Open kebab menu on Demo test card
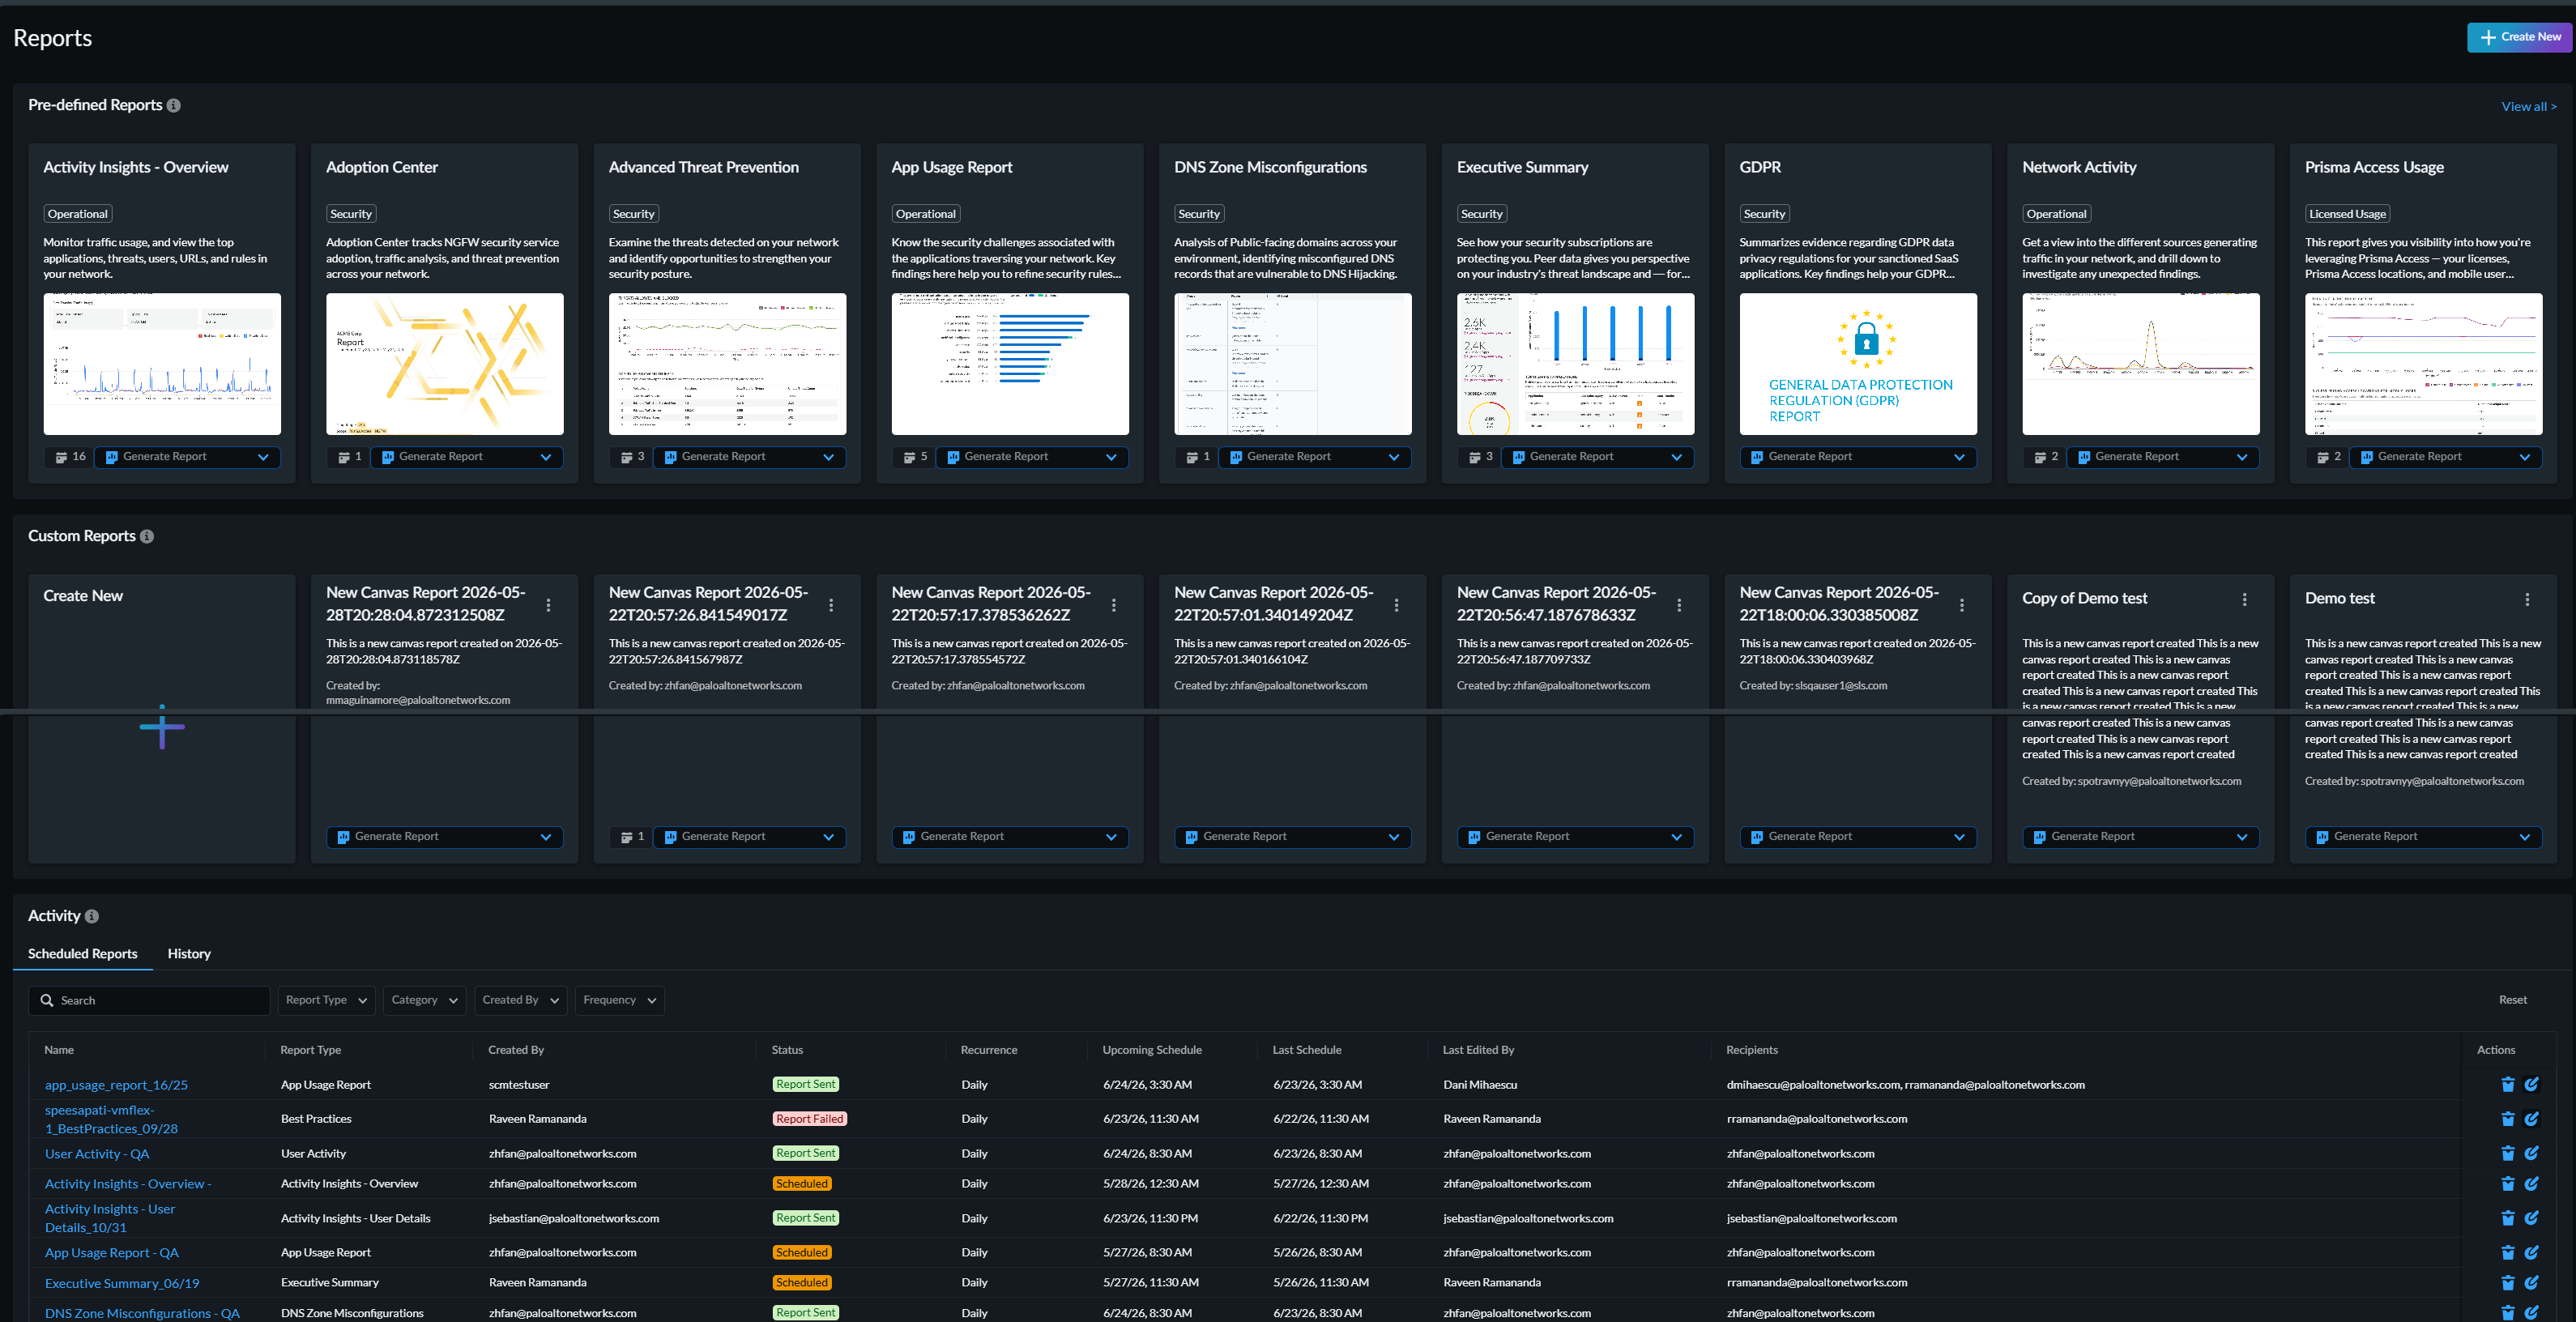 coord(2527,599)
